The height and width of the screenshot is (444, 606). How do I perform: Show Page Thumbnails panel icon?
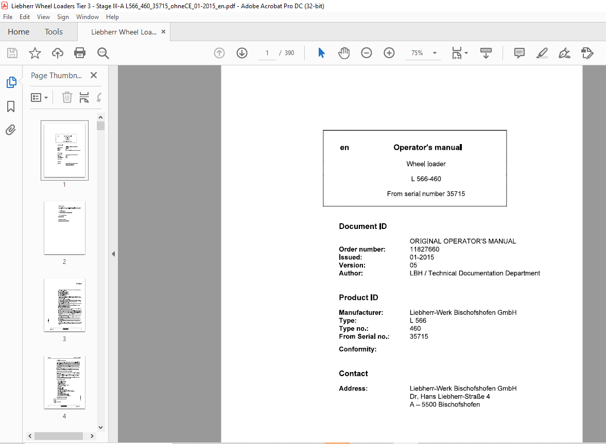(11, 82)
